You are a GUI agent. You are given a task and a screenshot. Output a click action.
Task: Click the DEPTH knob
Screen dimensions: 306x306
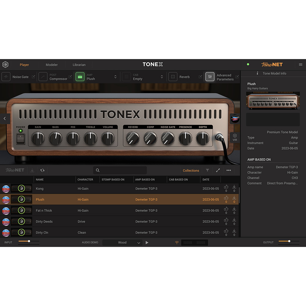coord(203,138)
